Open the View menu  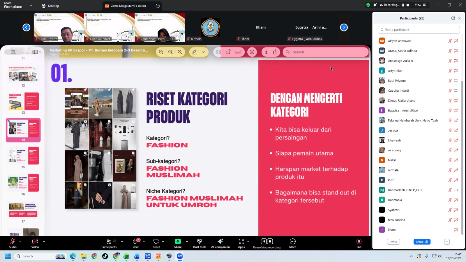point(420,5)
